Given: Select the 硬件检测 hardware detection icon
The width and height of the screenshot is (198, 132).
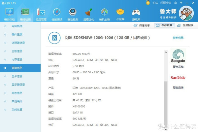Looking at the screenshot, I should click(x=25, y=14).
